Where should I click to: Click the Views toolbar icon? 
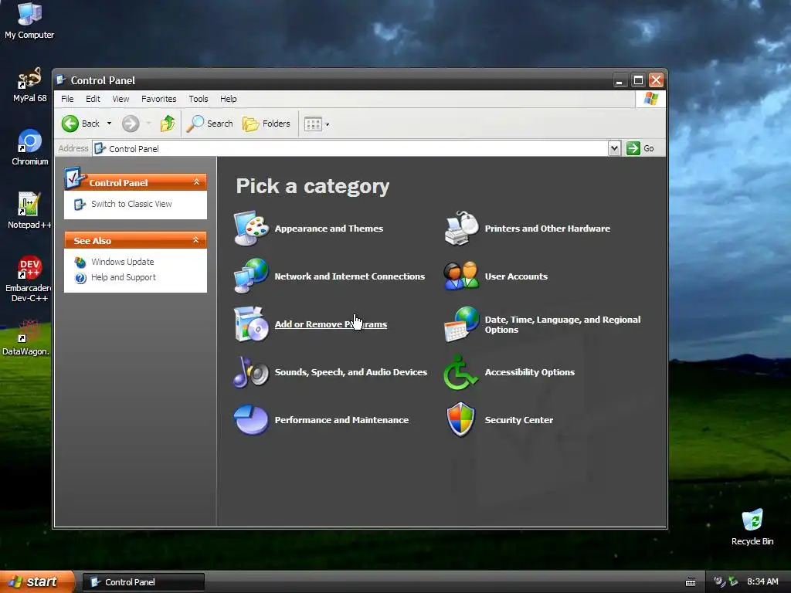(x=313, y=124)
